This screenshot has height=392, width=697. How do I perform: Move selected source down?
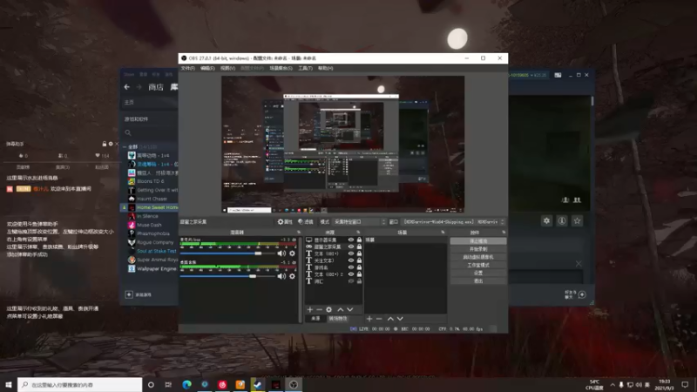point(350,309)
